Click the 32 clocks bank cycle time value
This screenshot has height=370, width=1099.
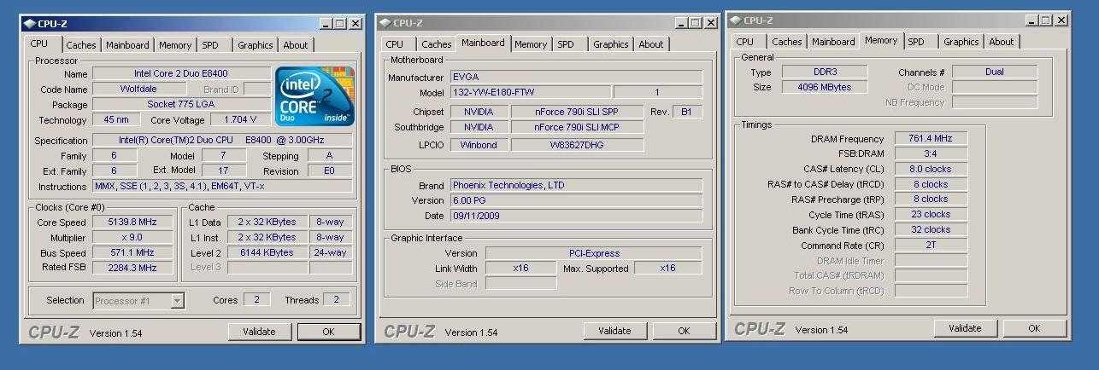pyautogui.click(x=931, y=230)
